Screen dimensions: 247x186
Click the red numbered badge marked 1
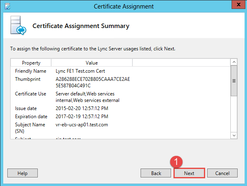(x=176, y=161)
